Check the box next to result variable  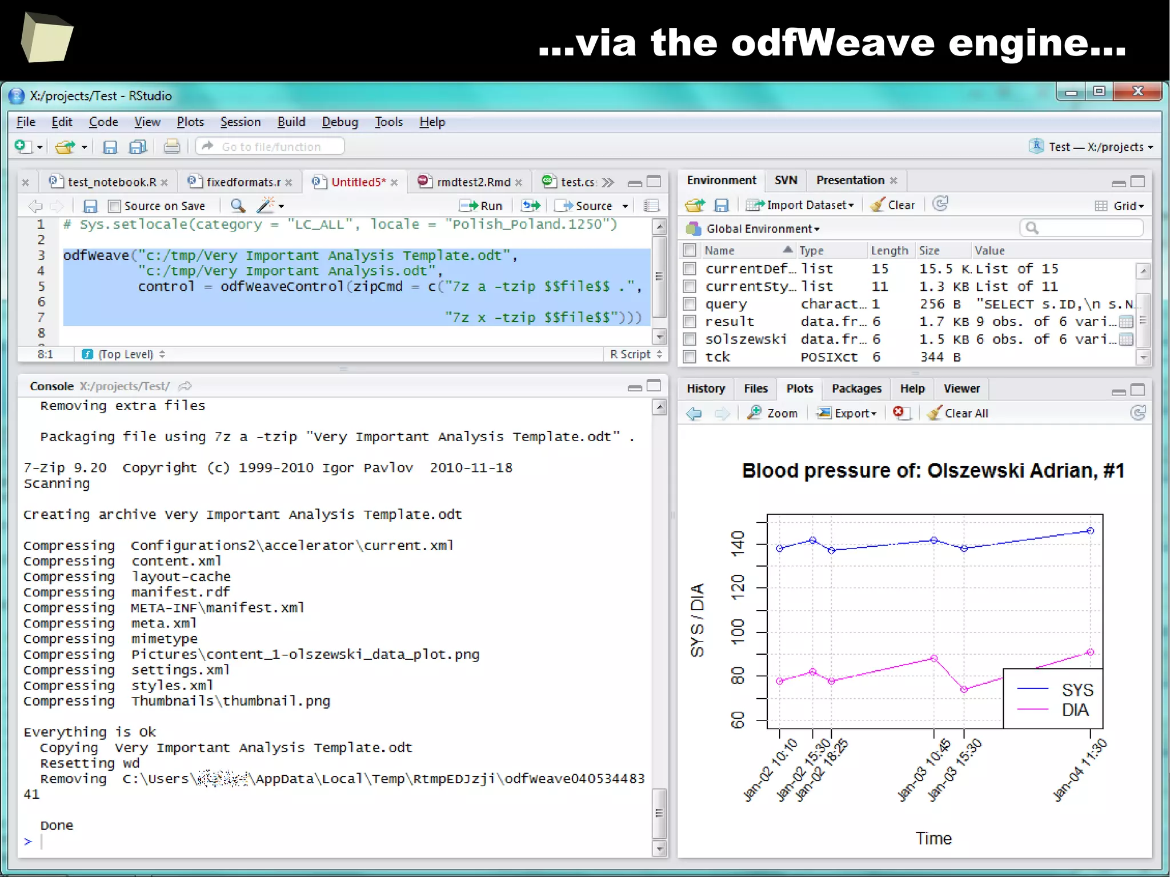[x=690, y=322]
